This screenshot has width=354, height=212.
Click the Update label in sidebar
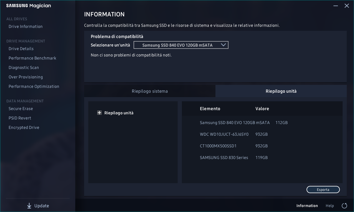42,206
